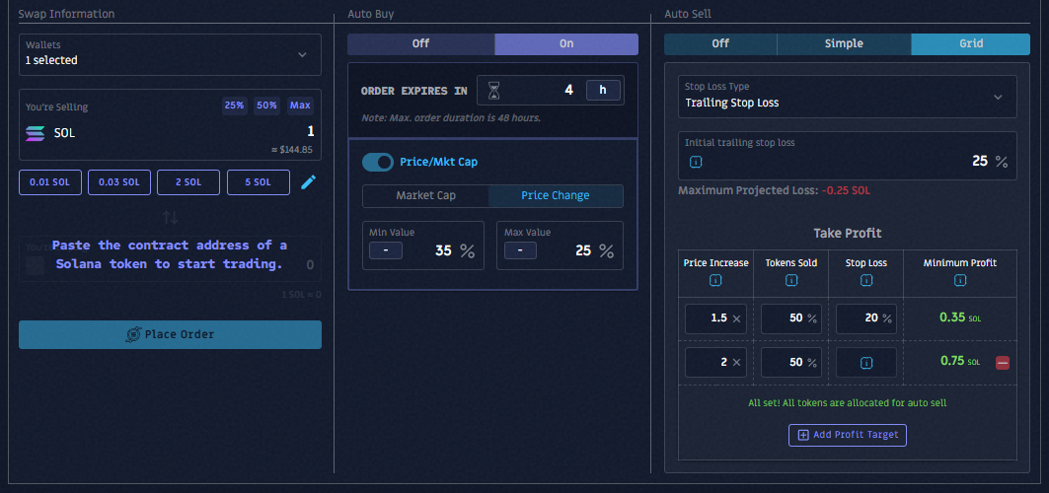Click info icon under Stop Loss header
This screenshot has width=1049, height=493.
click(865, 281)
